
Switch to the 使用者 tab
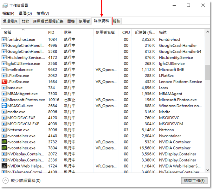84,21
